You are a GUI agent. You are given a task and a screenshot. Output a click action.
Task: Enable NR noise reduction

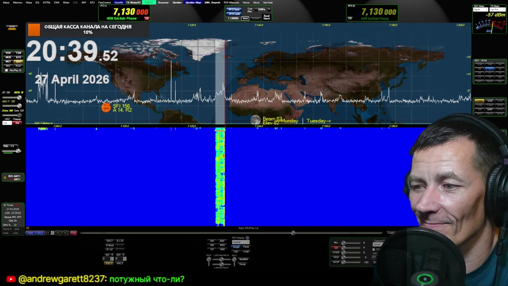212,241
